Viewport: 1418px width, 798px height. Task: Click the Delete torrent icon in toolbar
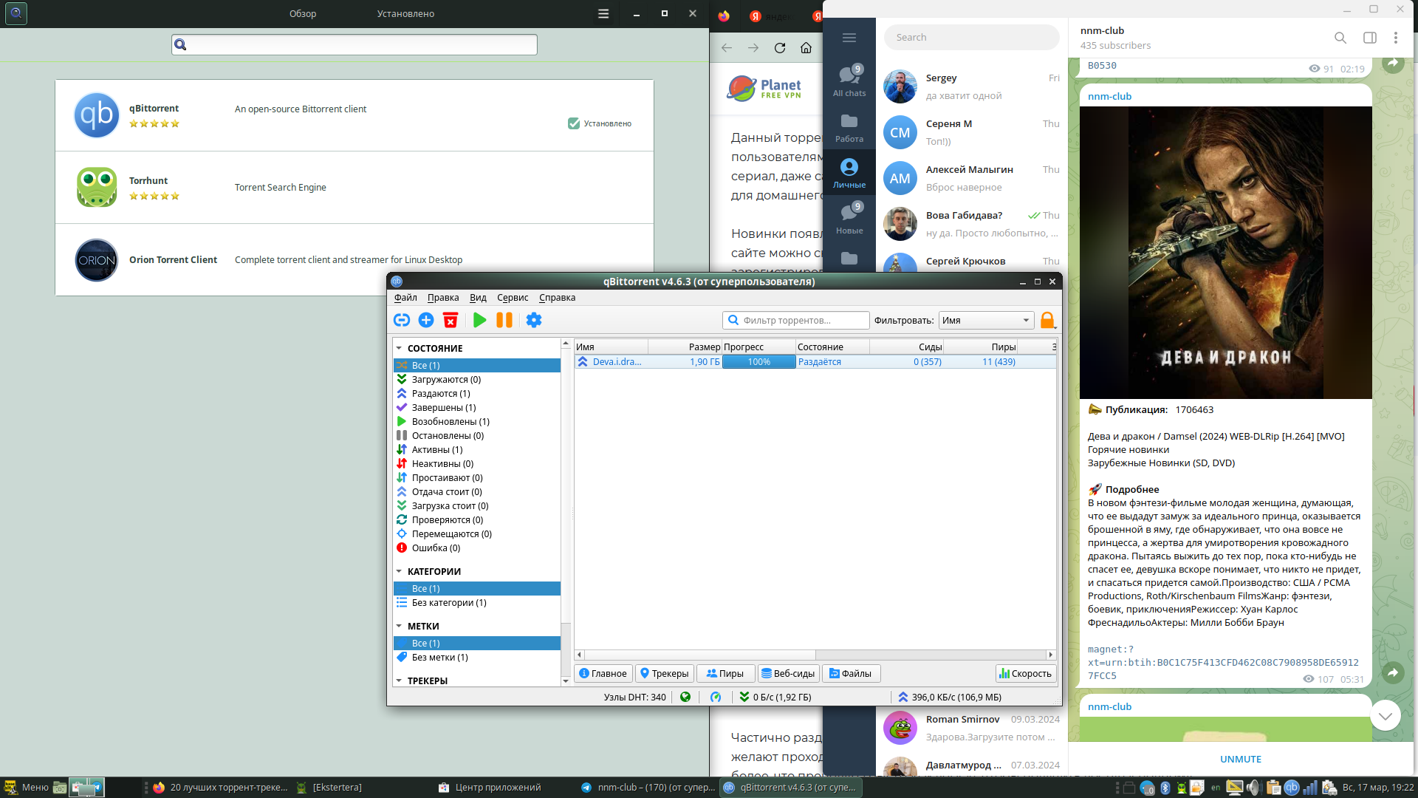click(x=451, y=320)
